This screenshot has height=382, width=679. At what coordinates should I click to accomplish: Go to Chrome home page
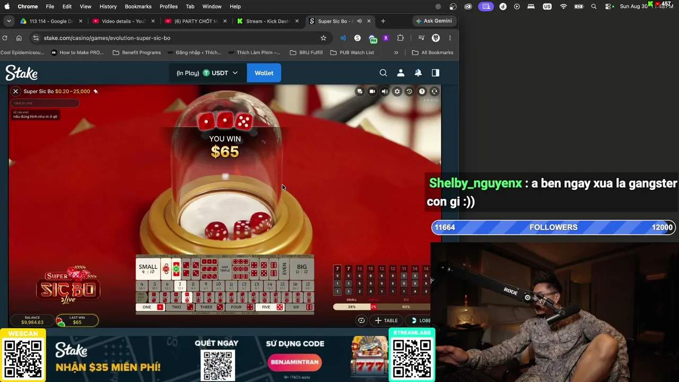(19, 38)
